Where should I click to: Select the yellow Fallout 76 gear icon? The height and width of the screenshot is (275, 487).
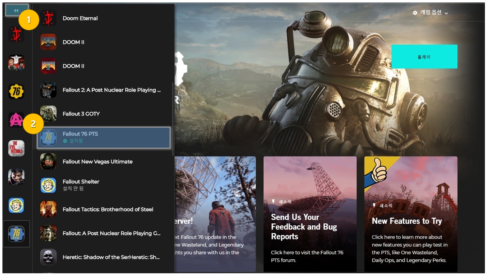coord(16,91)
